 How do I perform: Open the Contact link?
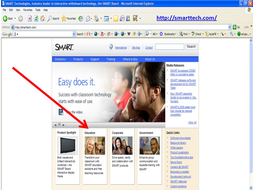click(149, 47)
